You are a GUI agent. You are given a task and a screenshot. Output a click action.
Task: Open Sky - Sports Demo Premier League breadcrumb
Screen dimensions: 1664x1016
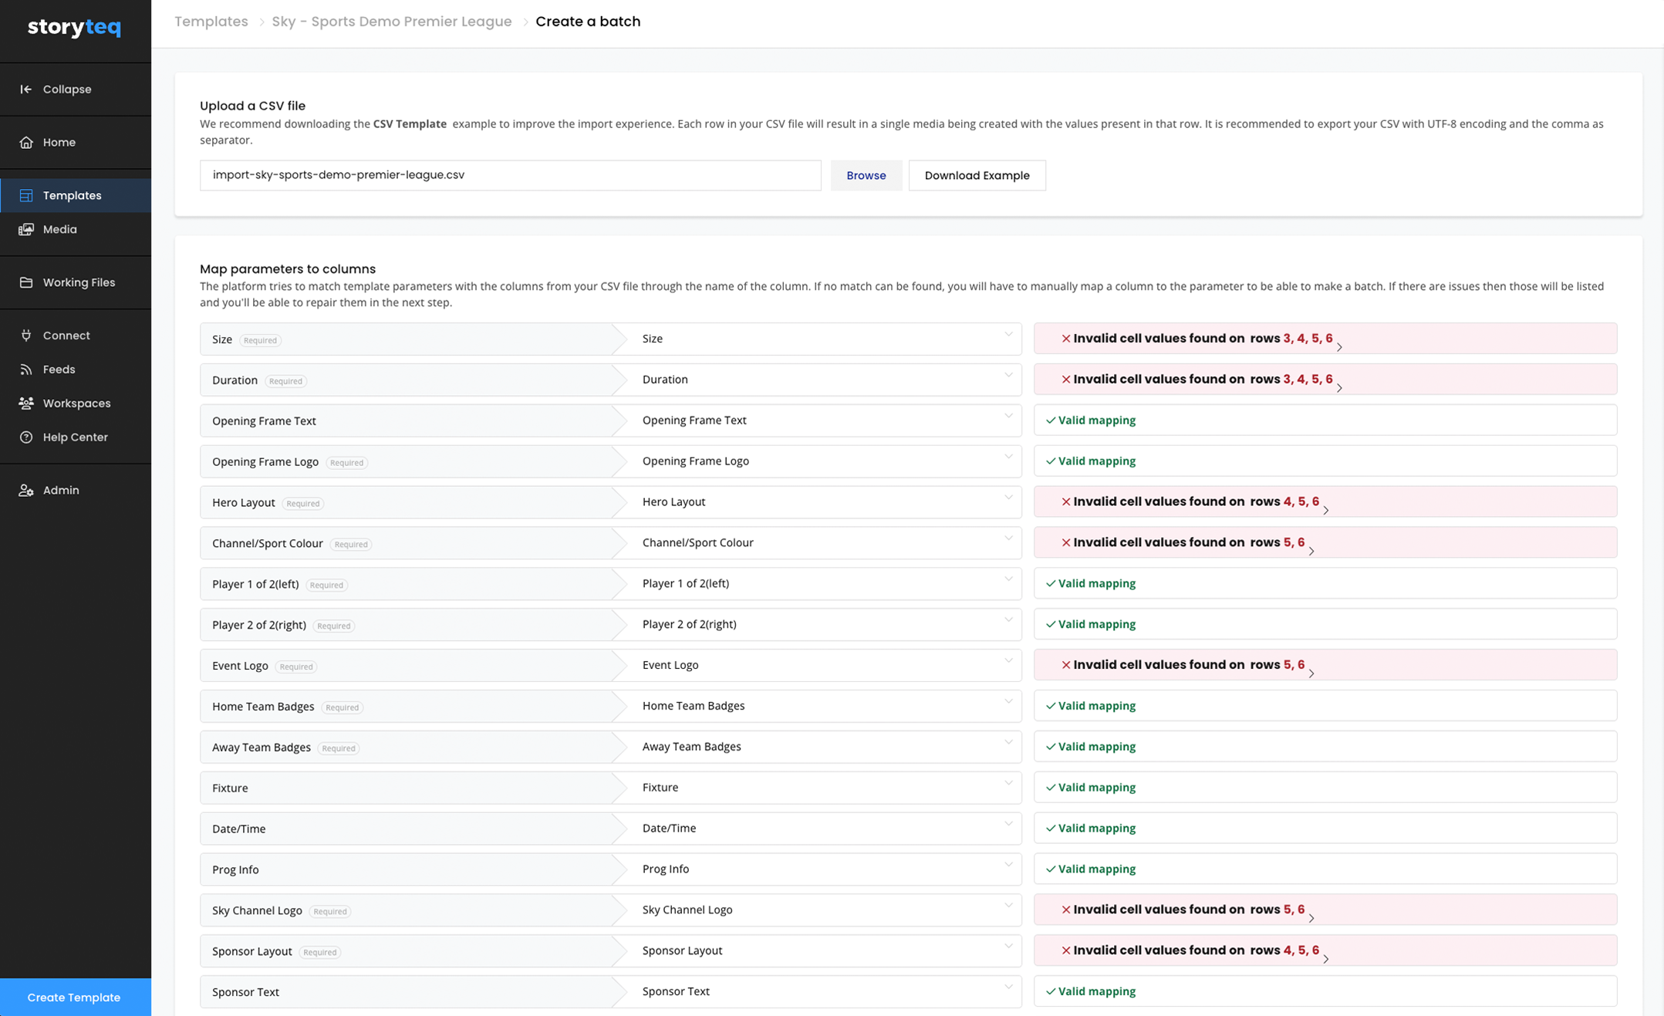pos(392,21)
